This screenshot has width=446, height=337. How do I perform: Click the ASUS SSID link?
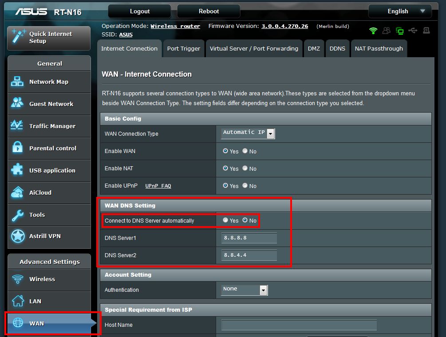coord(126,35)
